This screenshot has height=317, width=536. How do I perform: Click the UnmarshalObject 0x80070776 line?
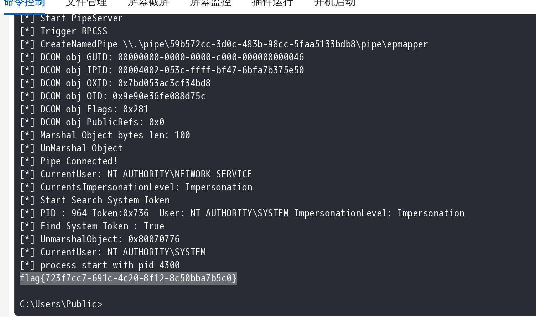(x=100, y=239)
